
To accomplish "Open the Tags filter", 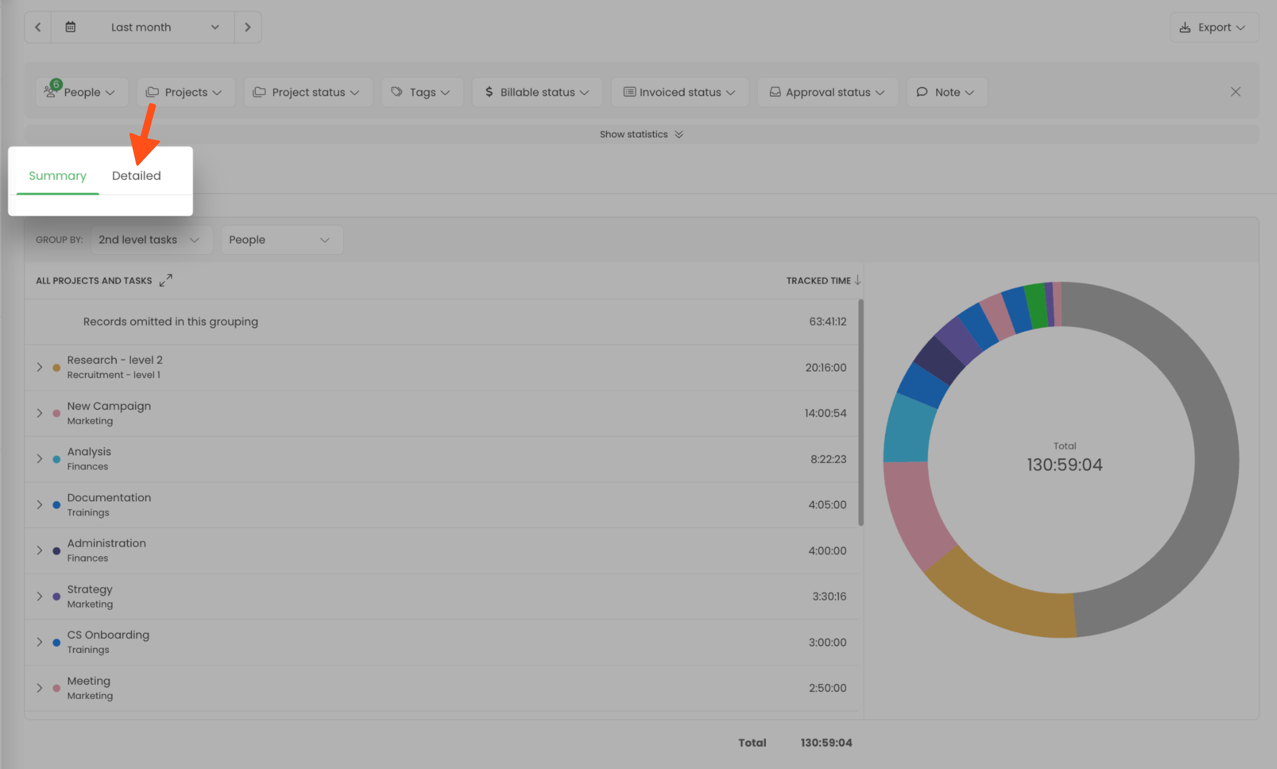I will click(422, 92).
